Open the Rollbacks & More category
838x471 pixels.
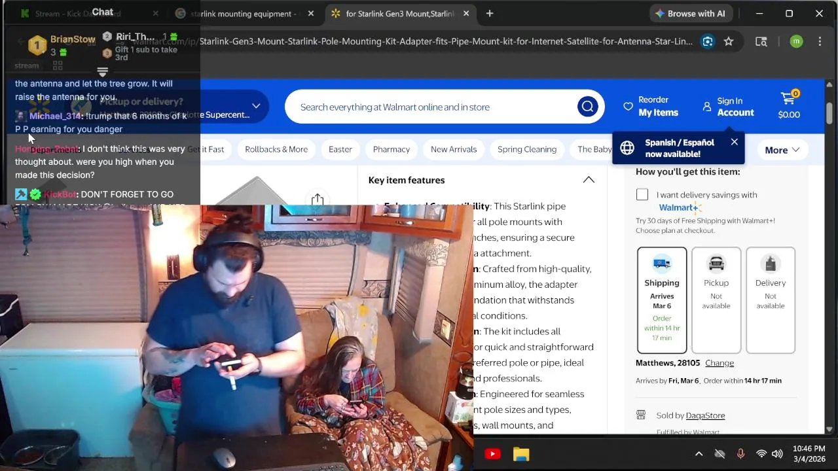click(276, 149)
